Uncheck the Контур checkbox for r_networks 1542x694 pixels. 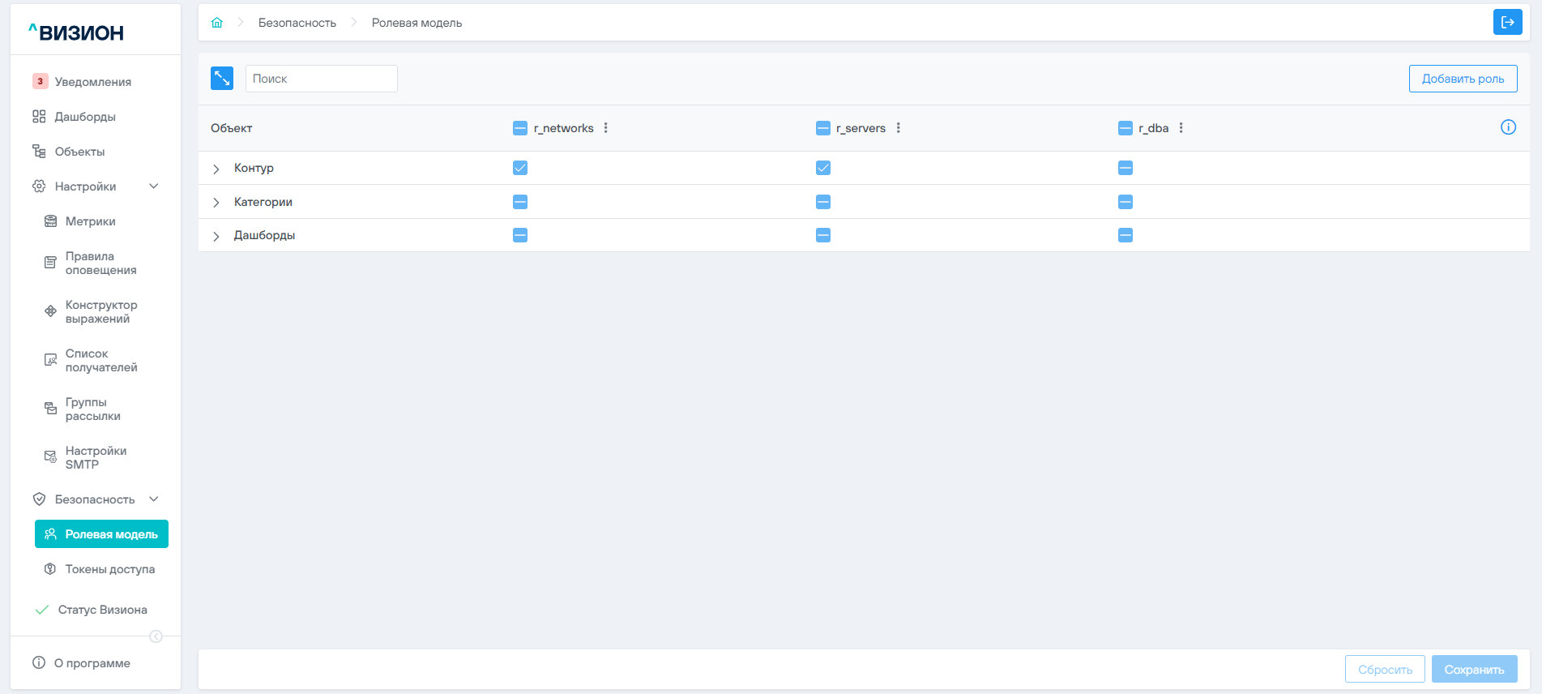(520, 168)
